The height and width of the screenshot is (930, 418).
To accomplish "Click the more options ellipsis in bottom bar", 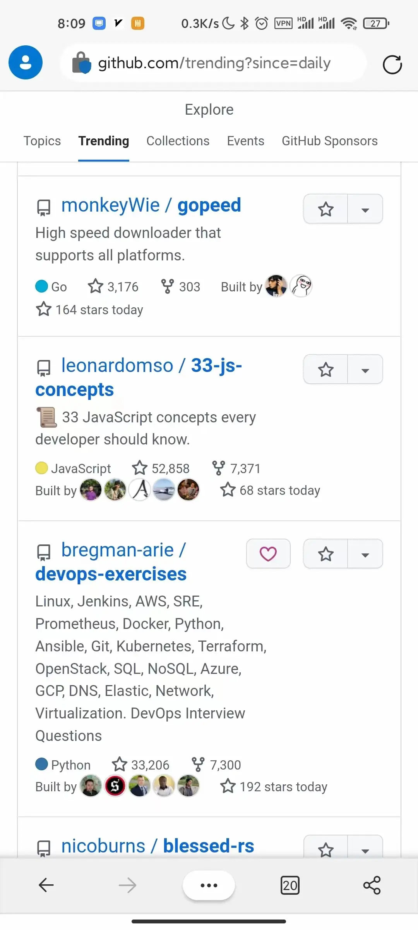I will [209, 885].
